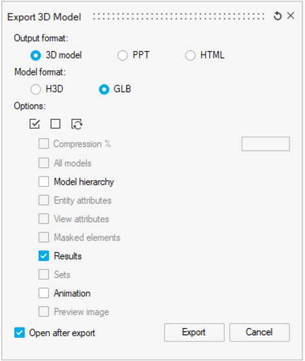Screen dimensions: 305x361
Task: Click the Compression % checkbox
Action: [44, 143]
